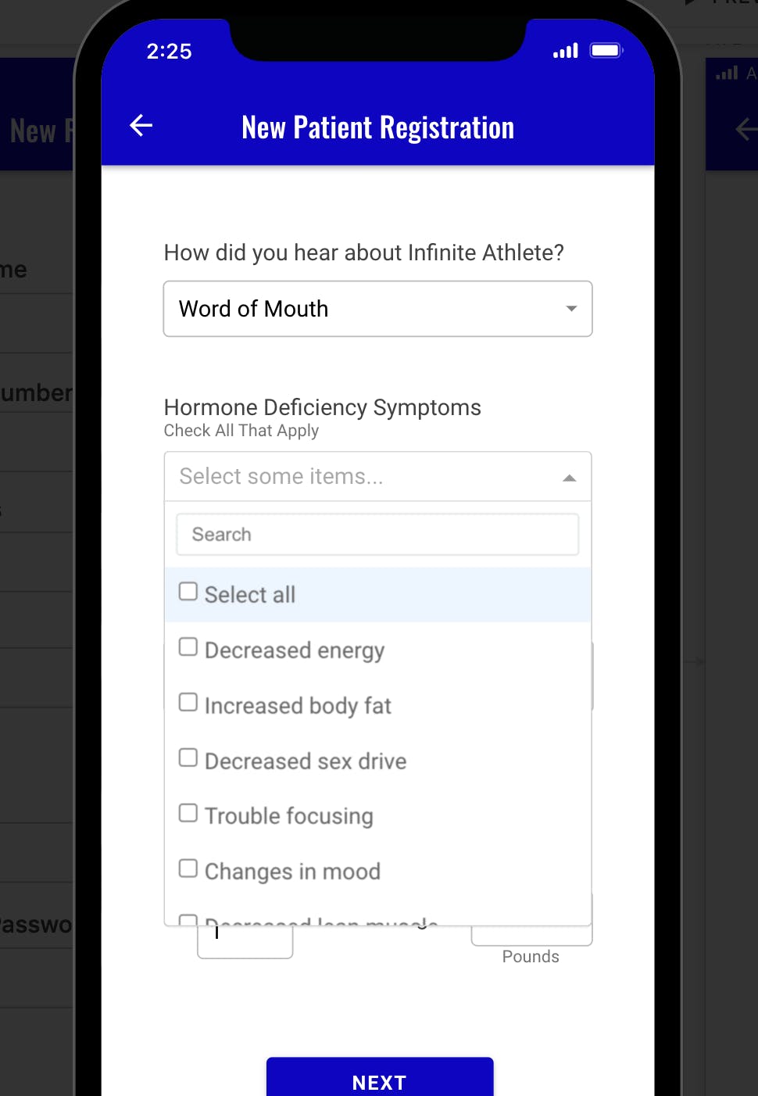This screenshot has height=1096, width=758.
Task: Click the weight input above Pounds
Action: 531,936
